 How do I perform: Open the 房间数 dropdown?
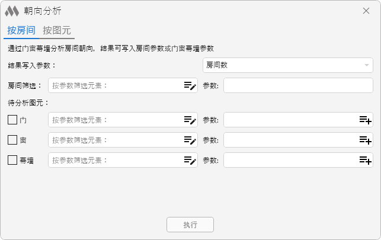point(288,65)
